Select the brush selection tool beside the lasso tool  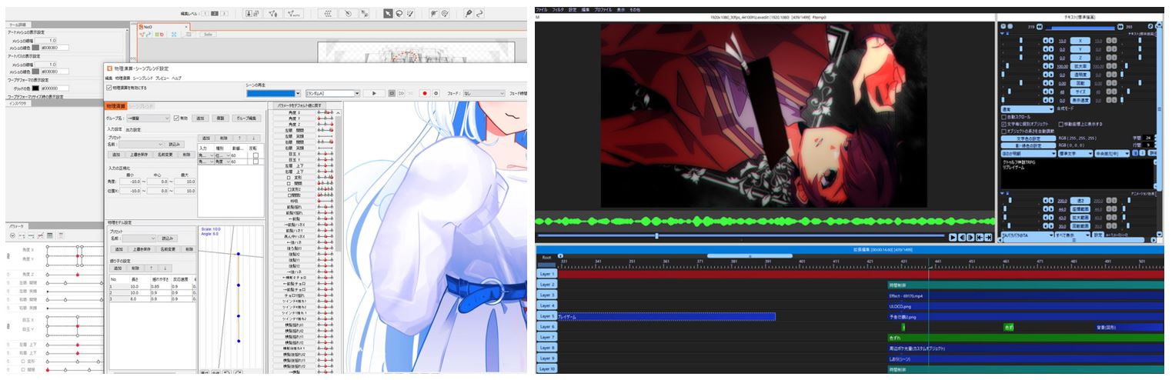[410, 13]
